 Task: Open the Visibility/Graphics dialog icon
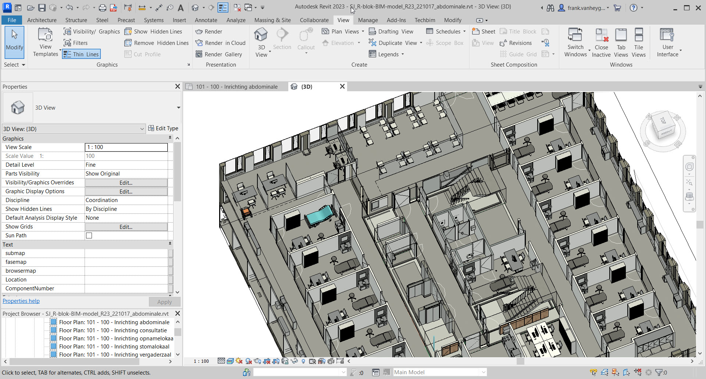pyautogui.click(x=67, y=31)
